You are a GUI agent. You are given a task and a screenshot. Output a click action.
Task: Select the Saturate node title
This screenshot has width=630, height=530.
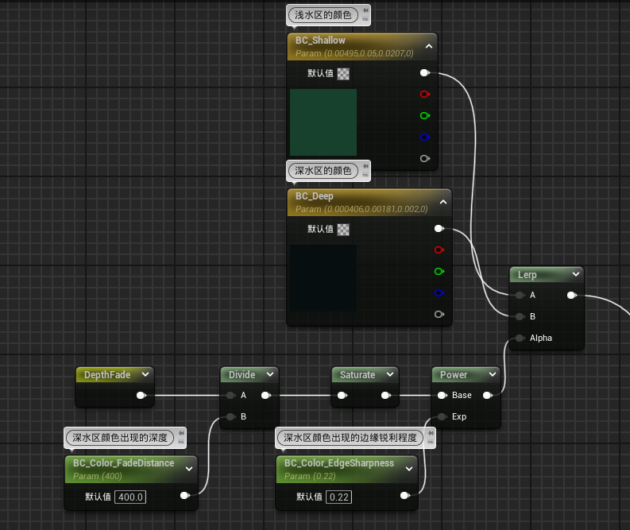point(358,375)
